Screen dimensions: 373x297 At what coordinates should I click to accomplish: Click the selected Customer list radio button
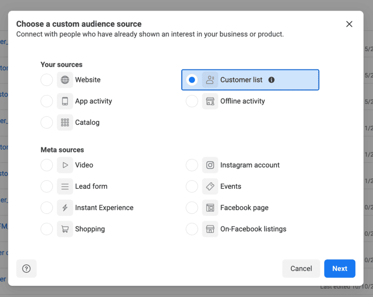(x=192, y=80)
